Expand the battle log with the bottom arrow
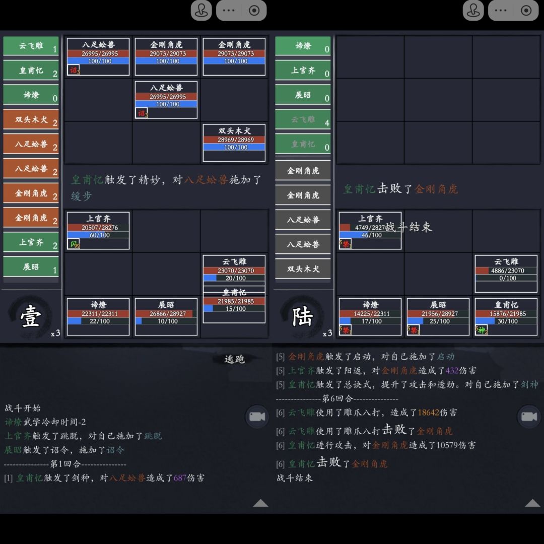The image size is (544, 544). pos(261,504)
